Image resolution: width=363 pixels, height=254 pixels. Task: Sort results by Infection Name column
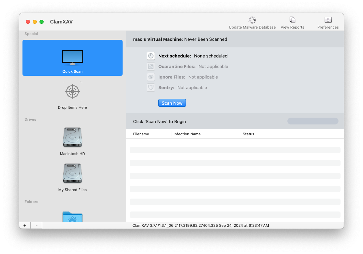(x=187, y=134)
